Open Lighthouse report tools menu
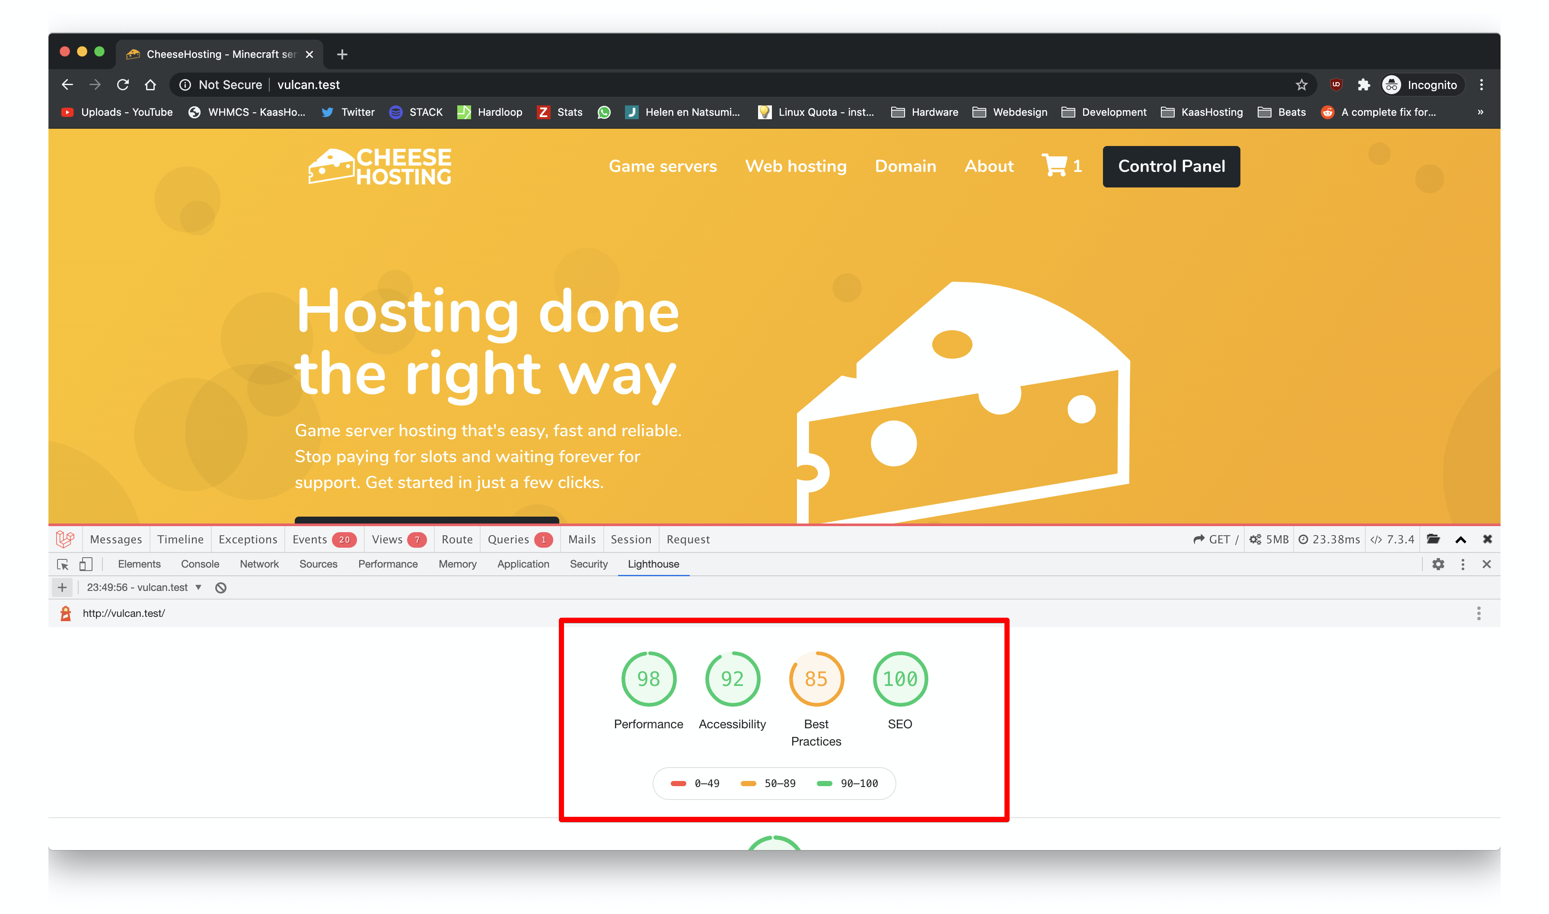This screenshot has width=1549, height=914. click(1478, 613)
